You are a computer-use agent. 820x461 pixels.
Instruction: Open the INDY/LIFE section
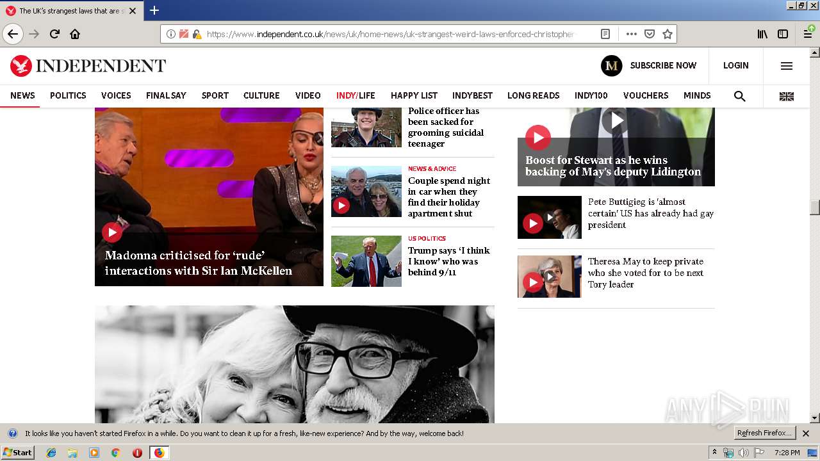click(x=356, y=95)
